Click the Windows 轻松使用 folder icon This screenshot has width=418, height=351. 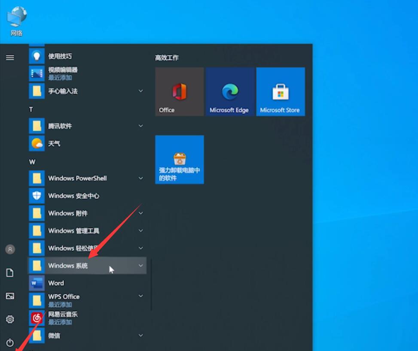coord(37,248)
